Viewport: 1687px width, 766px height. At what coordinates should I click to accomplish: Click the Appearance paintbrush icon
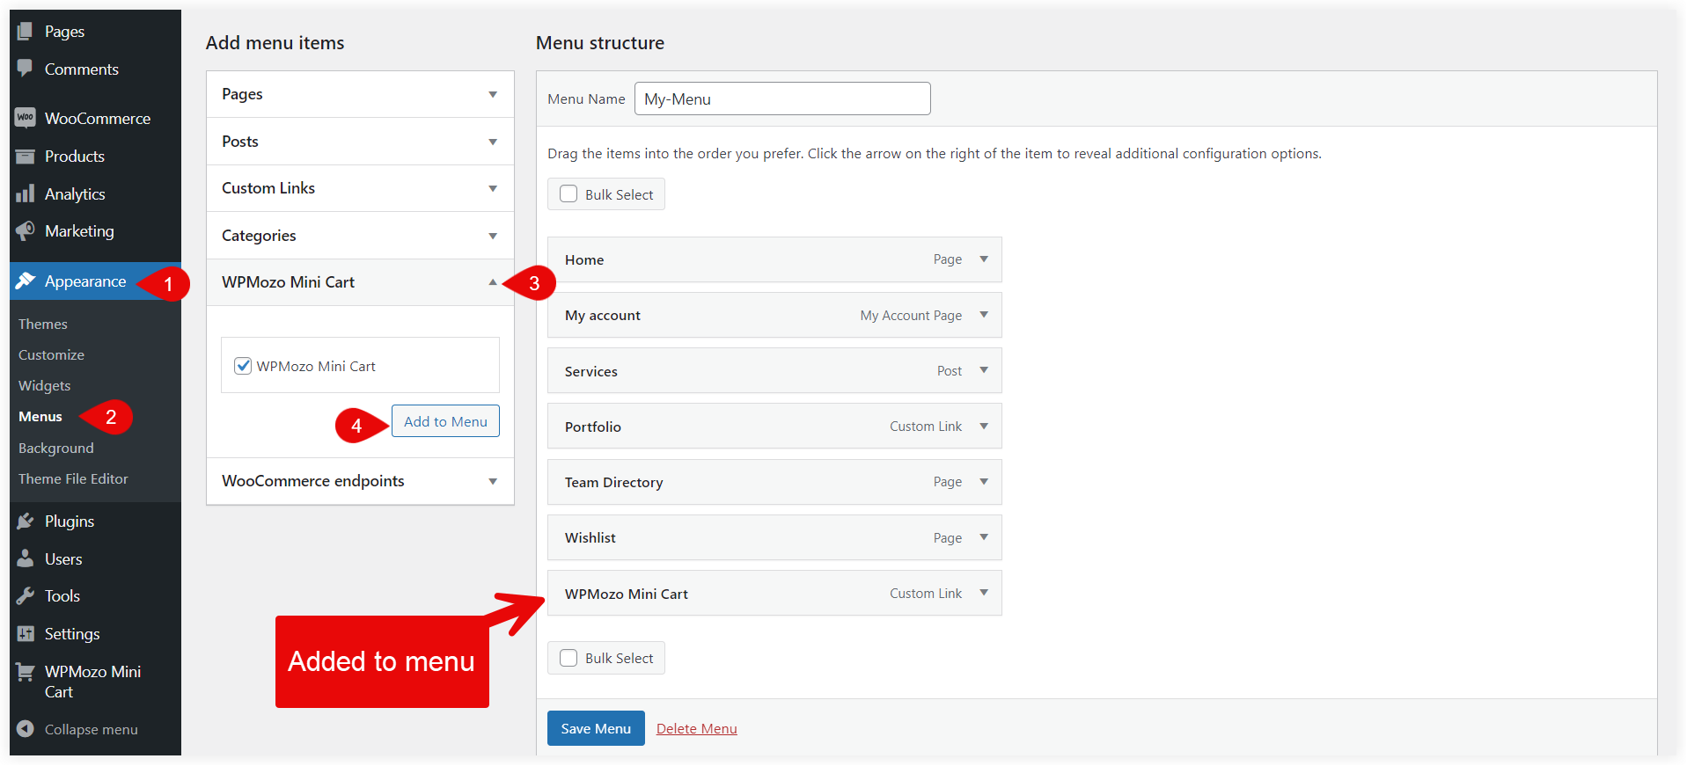tap(25, 281)
